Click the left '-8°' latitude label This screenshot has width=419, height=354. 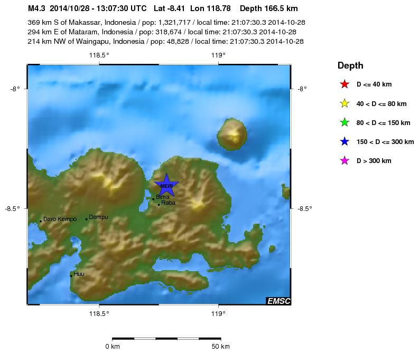pyautogui.click(x=15, y=89)
